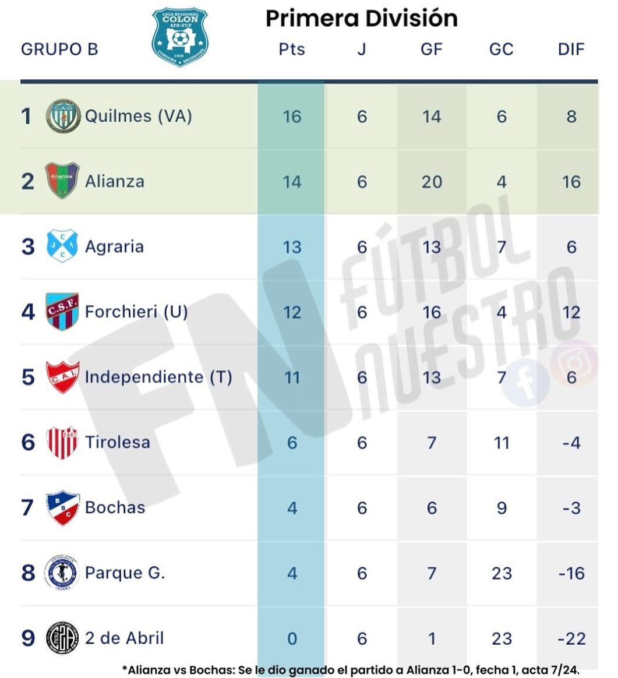The image size is (618, 678).
Task: Click the Agraria team crest
Action: [x=62, y=246]
